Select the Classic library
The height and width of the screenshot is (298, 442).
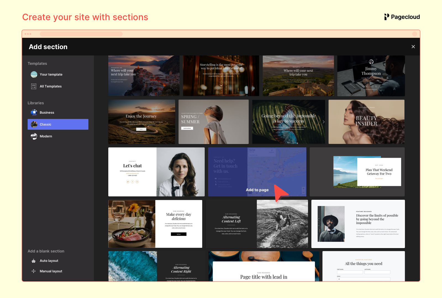pos(58,124)
